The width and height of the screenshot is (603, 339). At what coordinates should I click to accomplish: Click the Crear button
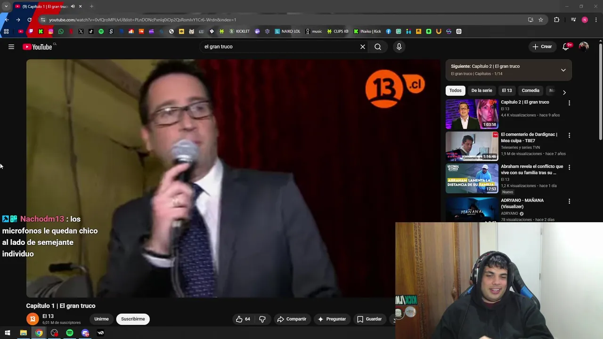542,47
